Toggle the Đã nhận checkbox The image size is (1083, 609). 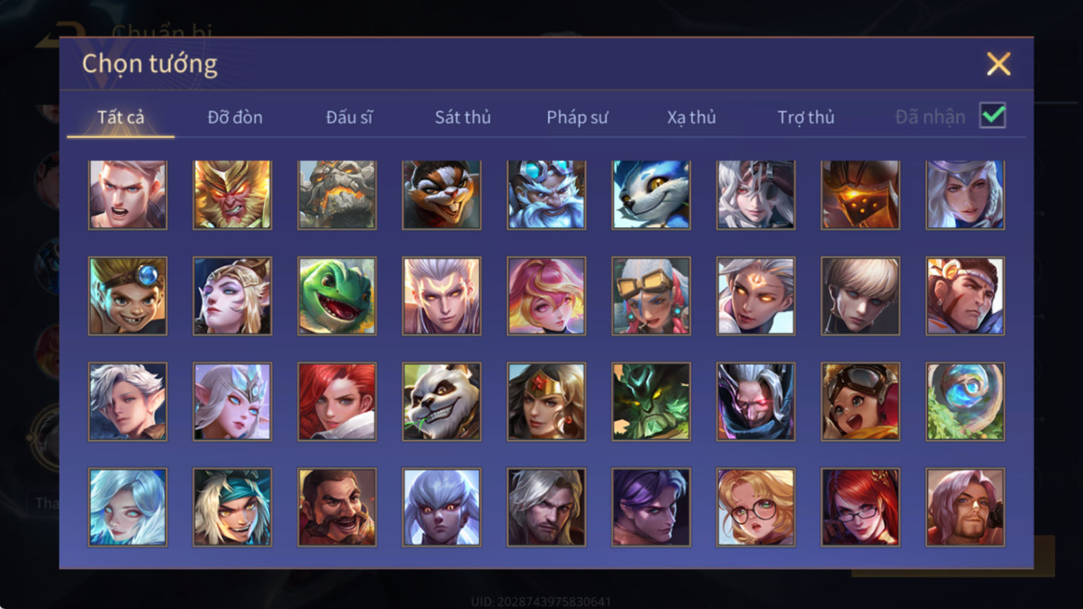[x=992, y=115]
